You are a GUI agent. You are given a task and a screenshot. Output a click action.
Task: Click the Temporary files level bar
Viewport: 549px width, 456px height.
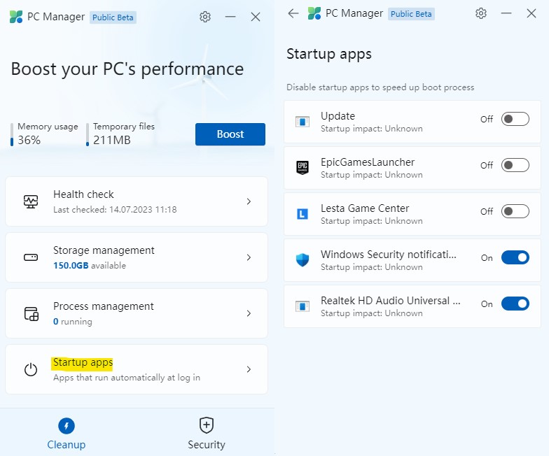coord(88,134)
